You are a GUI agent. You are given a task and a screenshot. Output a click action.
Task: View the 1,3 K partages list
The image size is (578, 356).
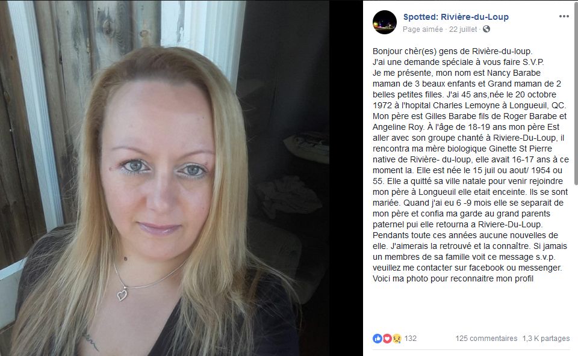tap(546, 339)
